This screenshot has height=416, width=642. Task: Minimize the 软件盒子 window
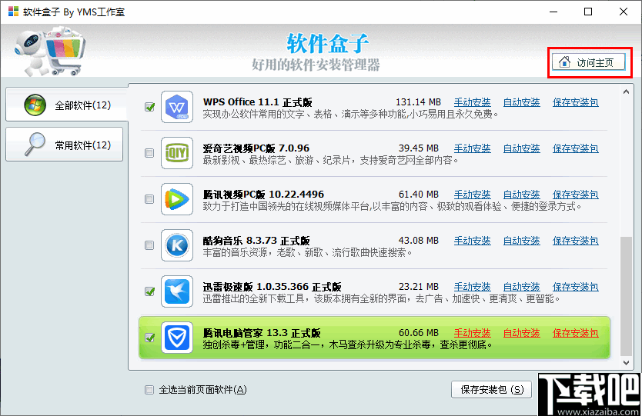pos(553,12)
